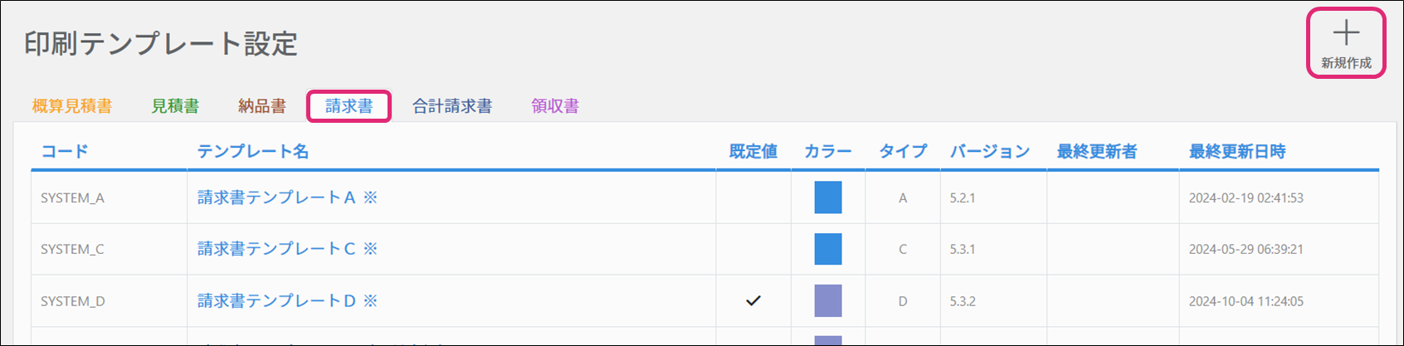Sort by the テンプレート名 column header

click(253, 152)
